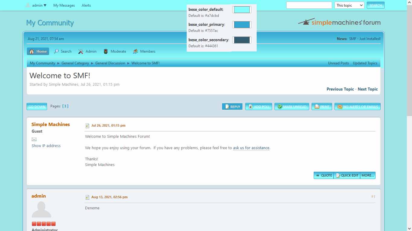Click the "Aug 21, 2021, 07:54 am" date text
Image resolution: width=412 pixels, height=231 pixels.
(46, 39)
